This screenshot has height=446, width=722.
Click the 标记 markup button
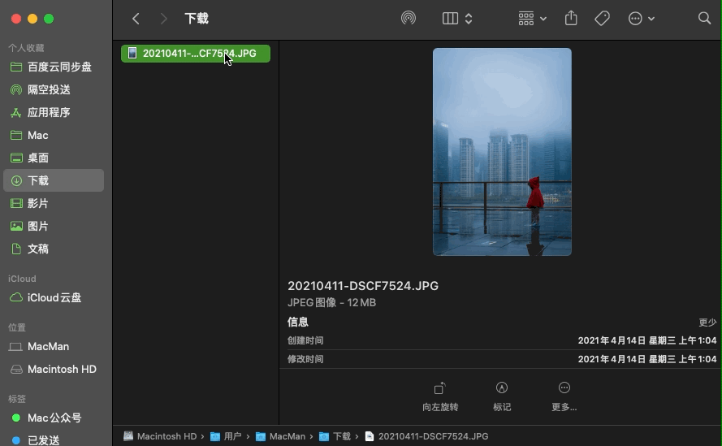502,396
